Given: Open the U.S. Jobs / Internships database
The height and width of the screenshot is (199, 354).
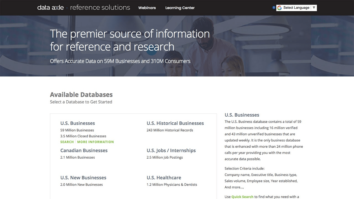Looking at the screenshot, I should tap(171, 150).
